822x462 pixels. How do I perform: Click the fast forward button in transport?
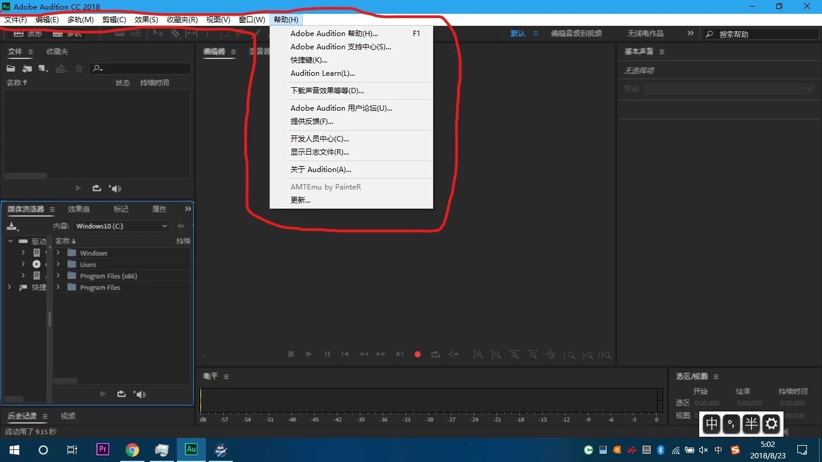coord(381,354)
